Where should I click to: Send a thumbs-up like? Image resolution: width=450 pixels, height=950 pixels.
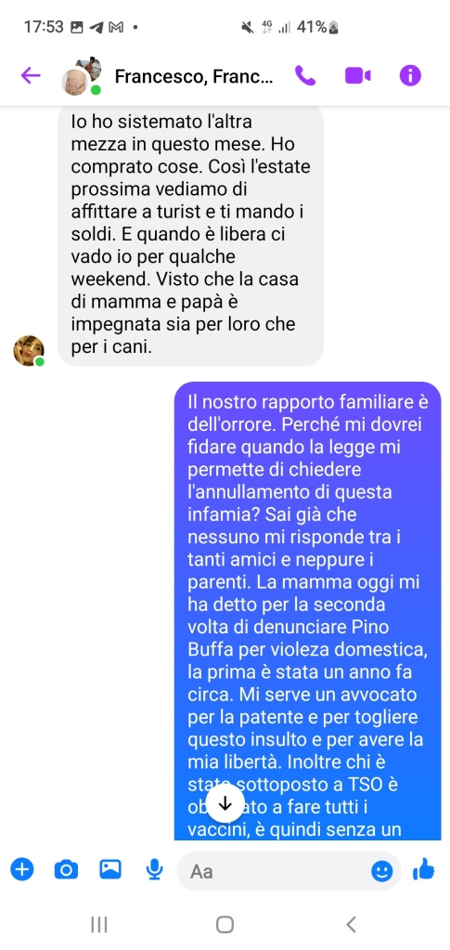coord(423,870)
